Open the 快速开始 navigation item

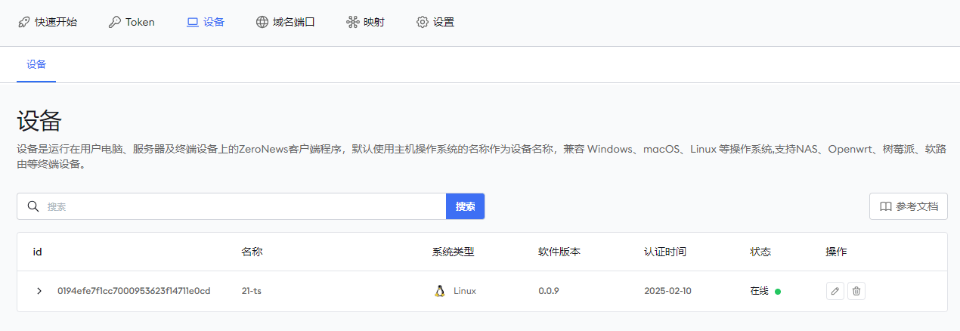(48, 22)
